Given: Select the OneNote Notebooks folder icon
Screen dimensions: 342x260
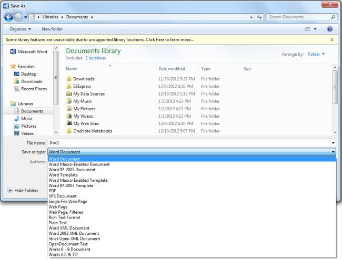Looking at the screenshot, I should point(69,131).
